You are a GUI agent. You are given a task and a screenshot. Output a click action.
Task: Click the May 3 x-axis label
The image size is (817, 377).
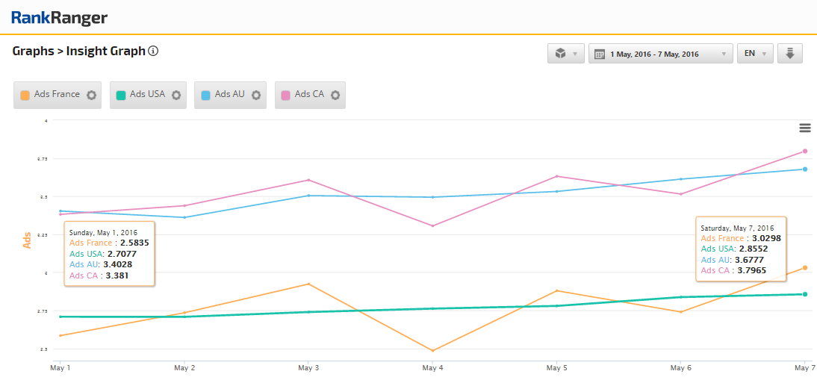308,368
